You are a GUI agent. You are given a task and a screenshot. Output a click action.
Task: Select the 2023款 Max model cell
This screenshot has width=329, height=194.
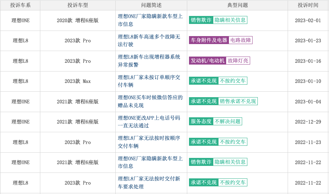click(77, 81)
